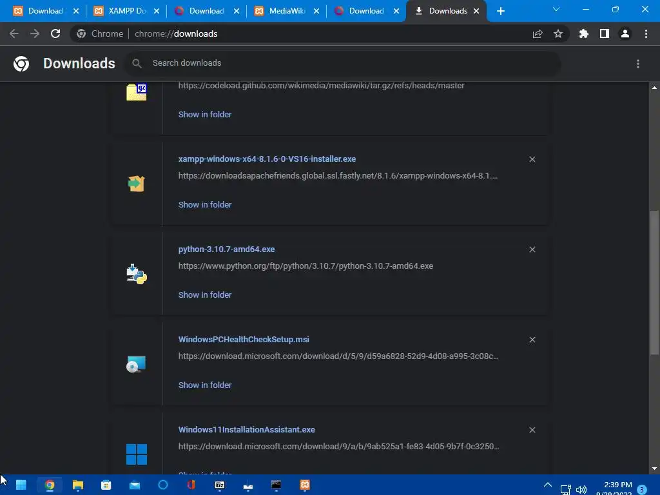Click the python installer file icon
Image resolution: width=660 pixels, height=495 pixels.
[x=137, y=274]
